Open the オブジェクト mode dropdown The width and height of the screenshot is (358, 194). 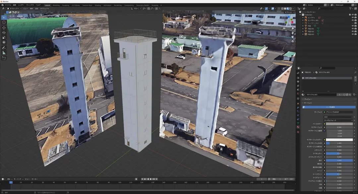tap(14, 9)
